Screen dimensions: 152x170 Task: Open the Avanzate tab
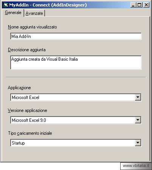[x=34, y=13]
